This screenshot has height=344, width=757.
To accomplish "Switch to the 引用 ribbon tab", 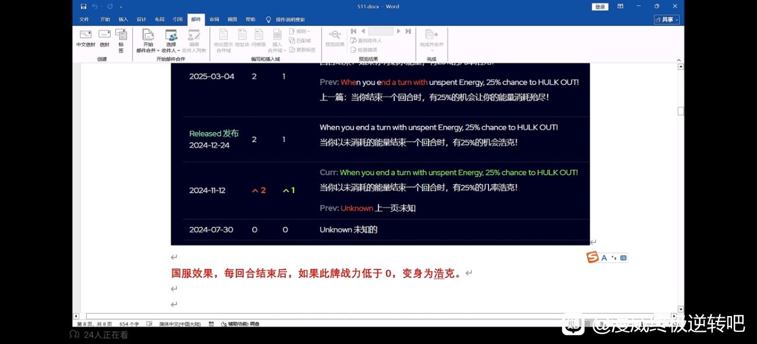I will click(x=178, y=19).
